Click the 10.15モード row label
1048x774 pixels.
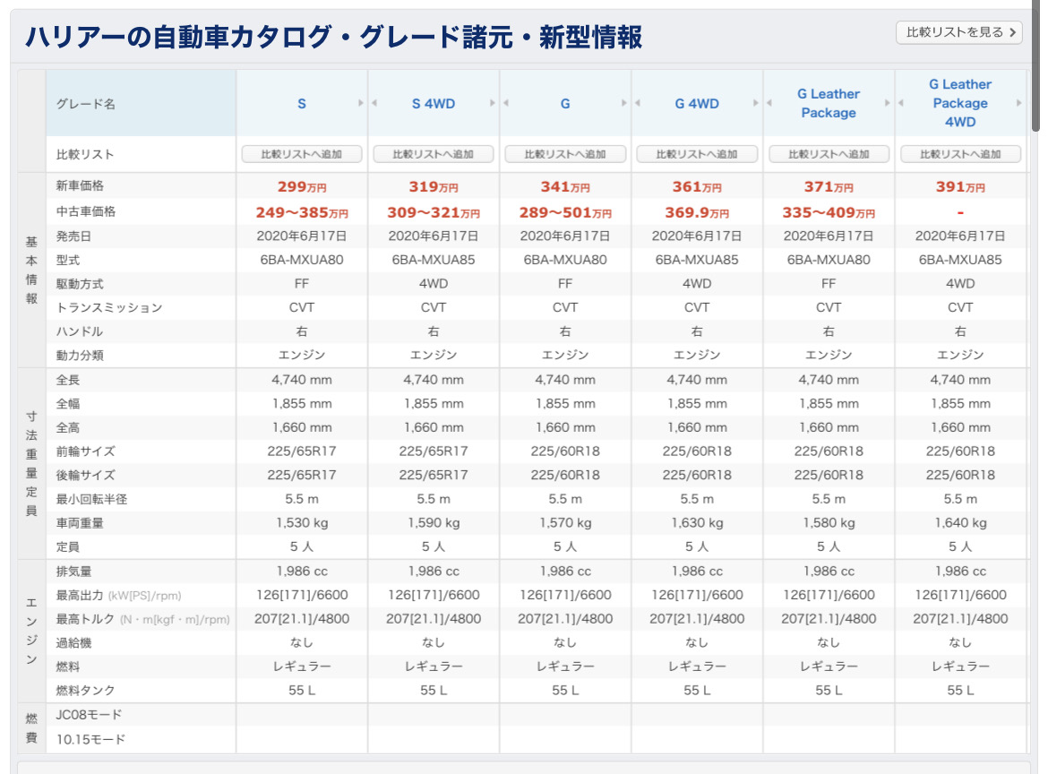pos(90,739)
